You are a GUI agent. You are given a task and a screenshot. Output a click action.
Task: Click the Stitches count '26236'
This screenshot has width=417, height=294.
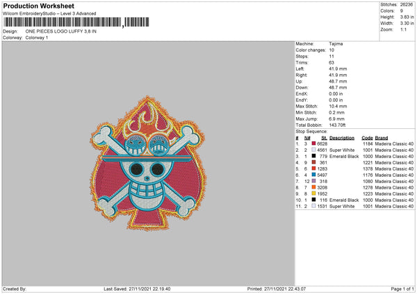[x=407, y=5]
